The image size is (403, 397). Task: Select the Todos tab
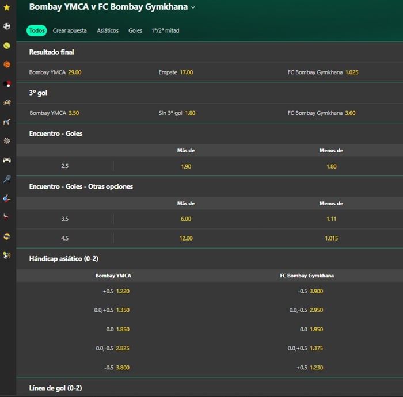coord(37,30)
